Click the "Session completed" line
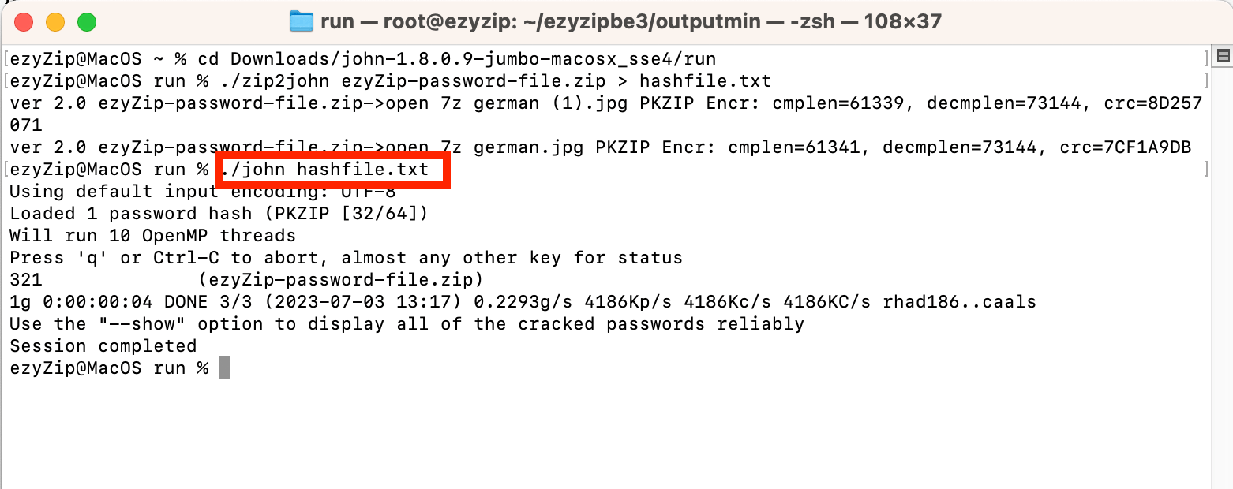The height and width of the screenshot is (489, 1233). click(x=103, y=346)
